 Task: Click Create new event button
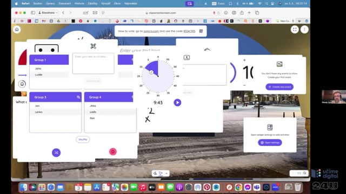pos(280,87)
